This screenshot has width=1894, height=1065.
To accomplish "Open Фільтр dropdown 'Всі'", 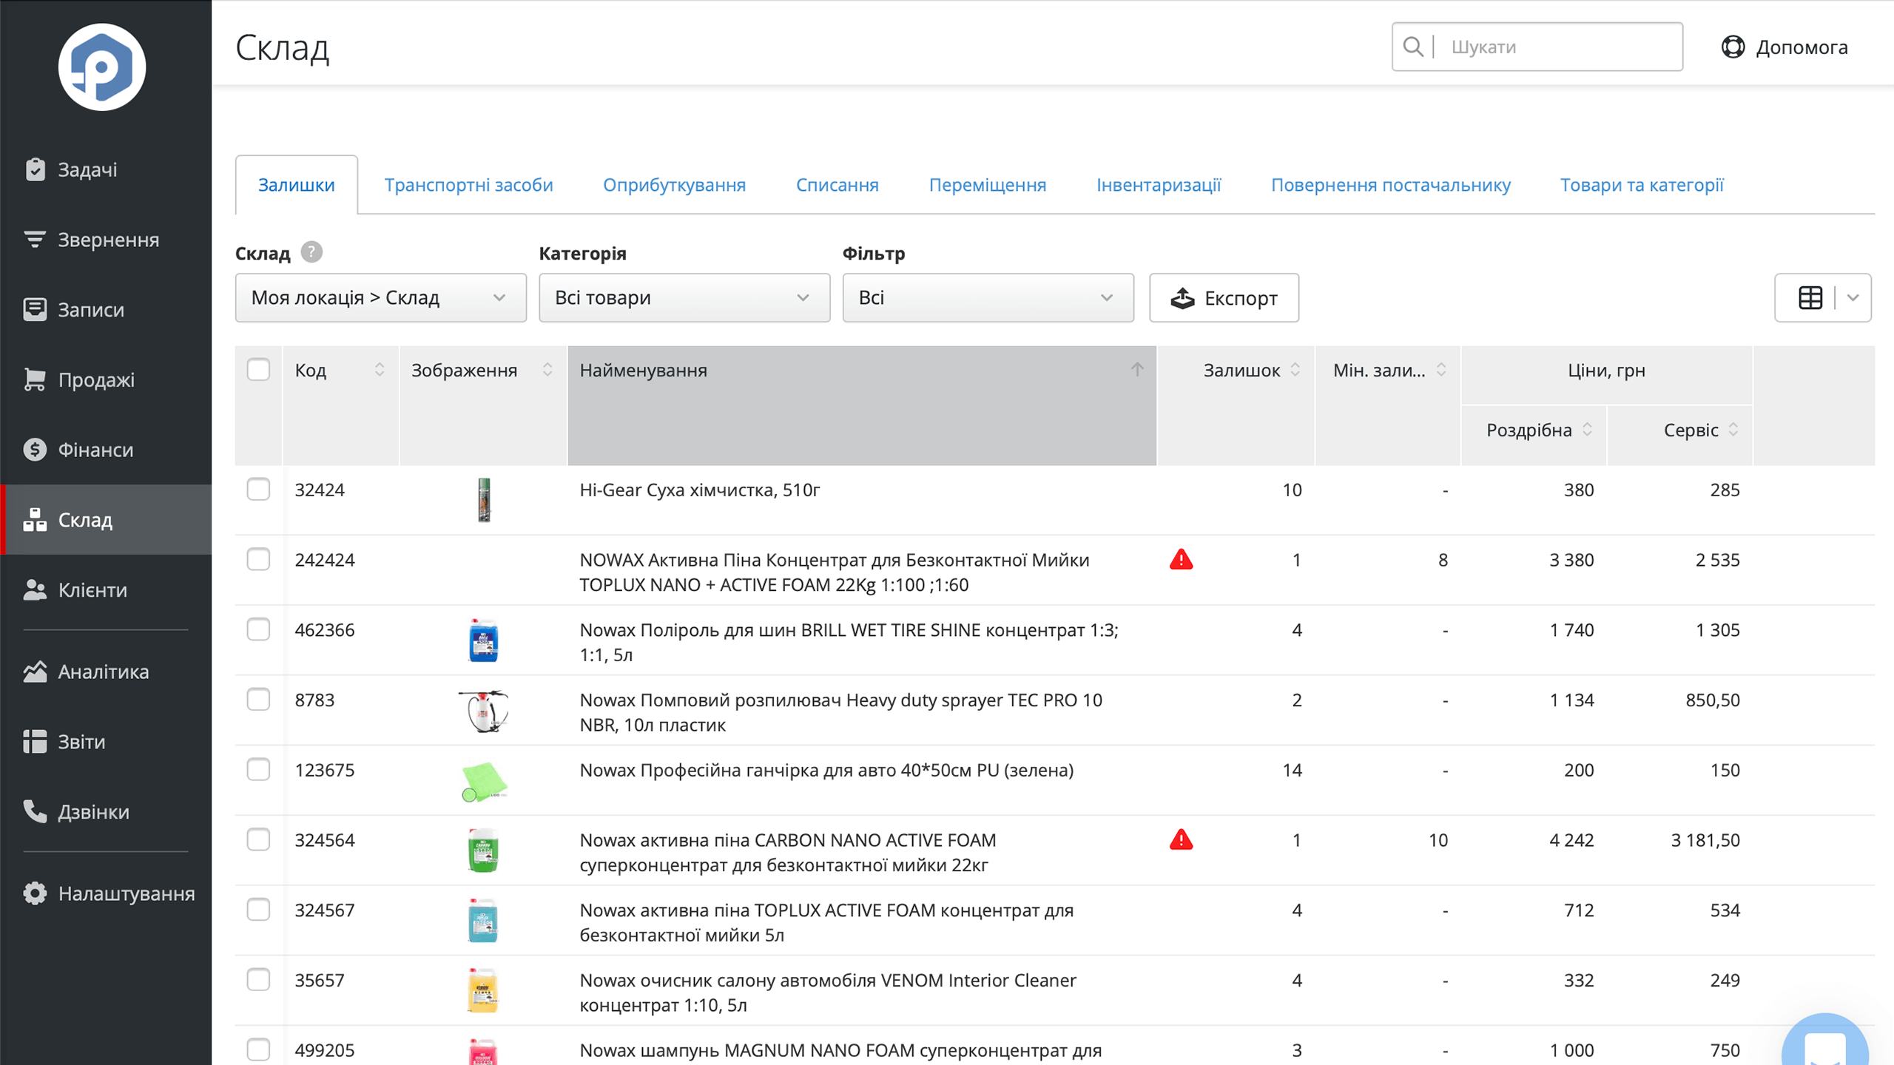I will point(988,298).
